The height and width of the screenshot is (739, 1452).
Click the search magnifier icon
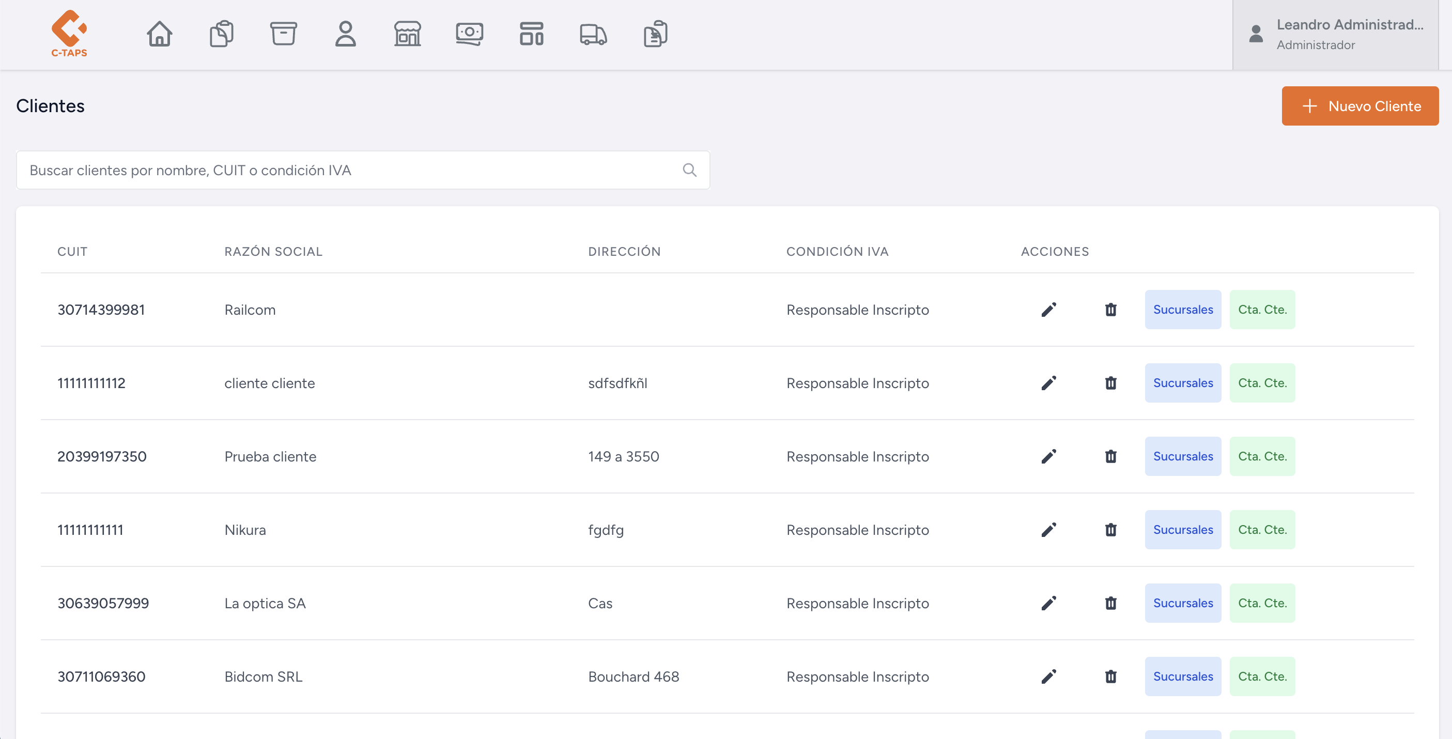(689, 170)
